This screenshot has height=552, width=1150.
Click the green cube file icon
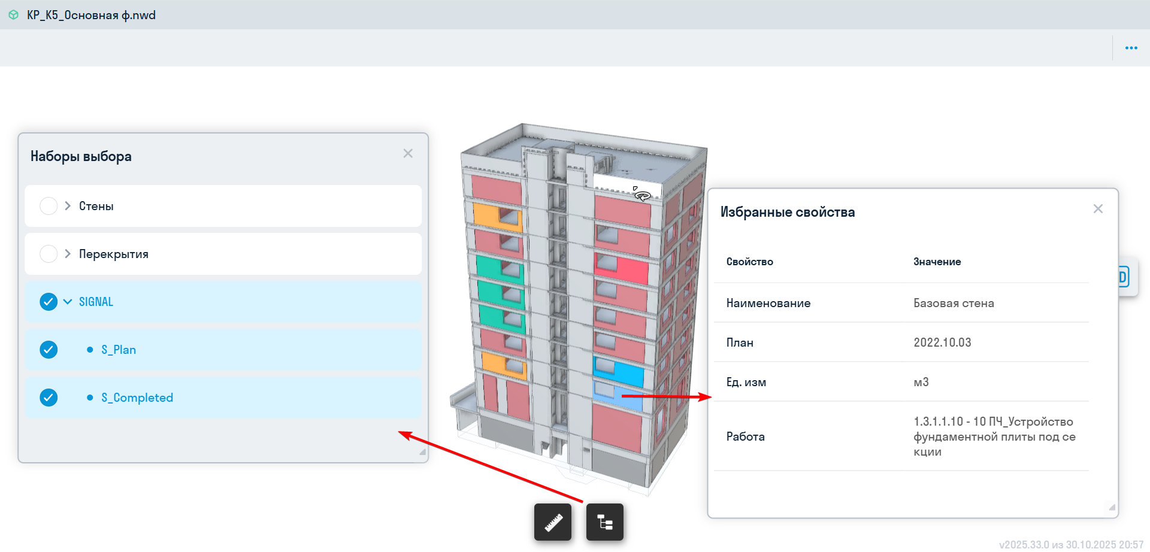14,15
